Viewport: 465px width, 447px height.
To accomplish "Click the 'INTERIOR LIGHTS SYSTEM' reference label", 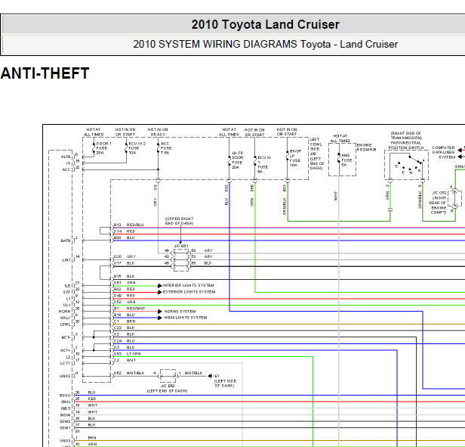I will [188, 285].
